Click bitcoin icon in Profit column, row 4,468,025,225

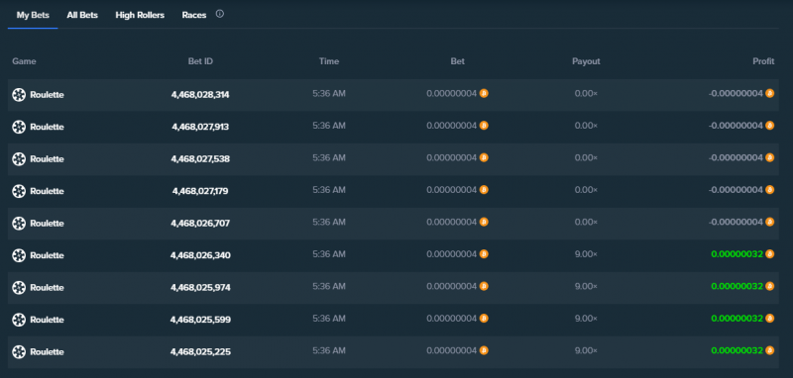(770, 350)
